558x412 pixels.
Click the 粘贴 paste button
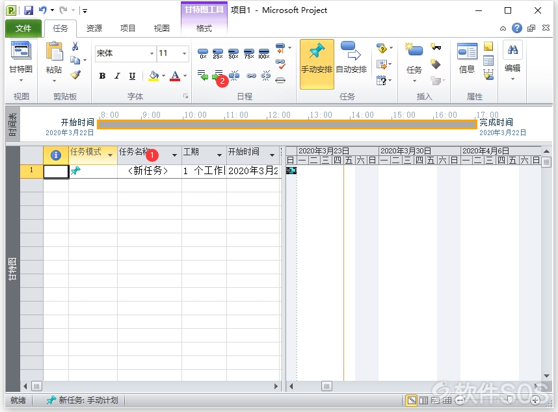click(x=54, y=58)
